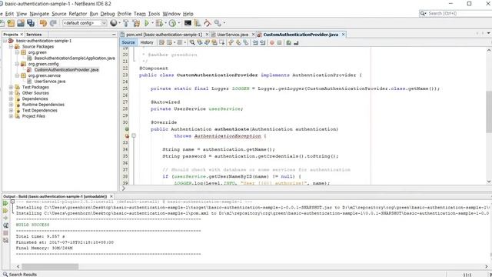Open the Navigate menu
Viewport: 492px width, 277px height.
(x=39, y=14)
